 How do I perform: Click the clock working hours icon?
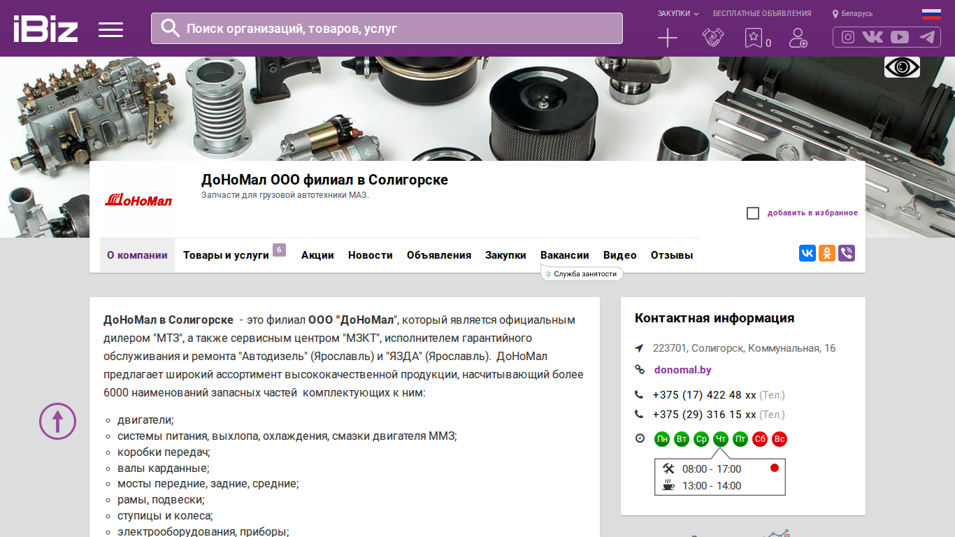pyautogui.click(x=640, y=438)
